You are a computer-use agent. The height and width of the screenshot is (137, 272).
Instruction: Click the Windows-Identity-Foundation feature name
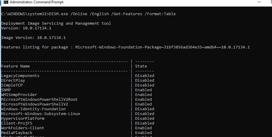point(33,109)
